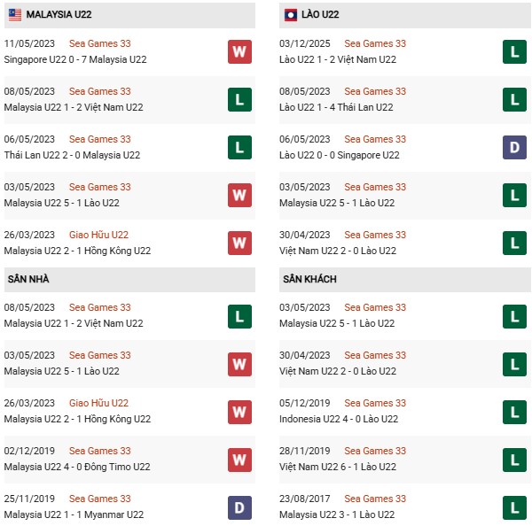Click W badge for Singapore U22 0-7 match

tap(239, 51)
